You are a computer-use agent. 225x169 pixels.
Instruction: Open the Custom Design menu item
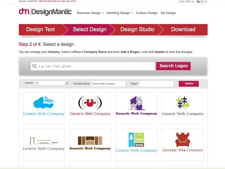click(147, 13)
